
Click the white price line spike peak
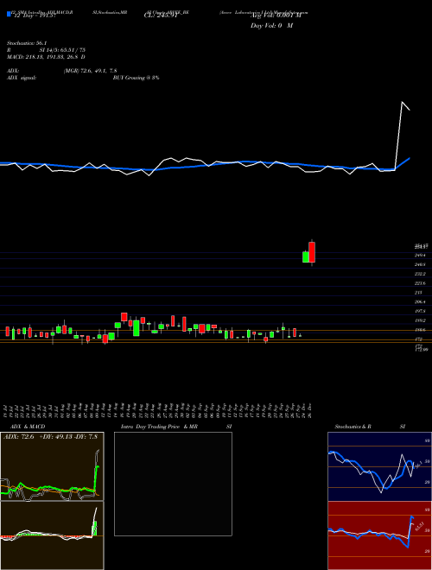click(x=402, y=102)
